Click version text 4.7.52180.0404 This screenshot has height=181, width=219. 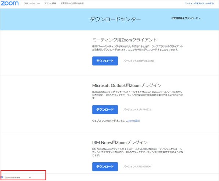pyautogui.click(x=137, y=166)
